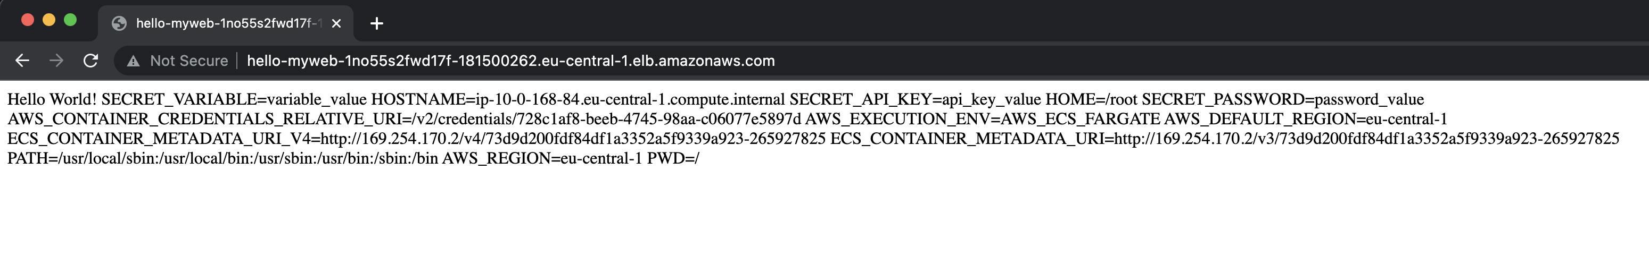The width and height of the screenshot is (1649, 255).
Task: Click the "Not Secure" site info label
Action: click(189, 61)
